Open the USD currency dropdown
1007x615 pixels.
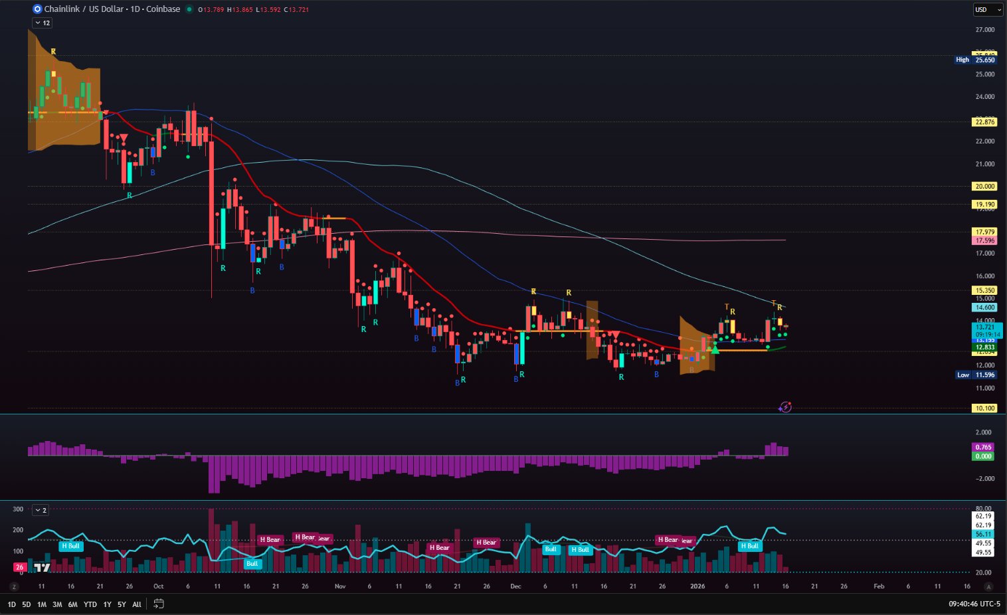988,10
